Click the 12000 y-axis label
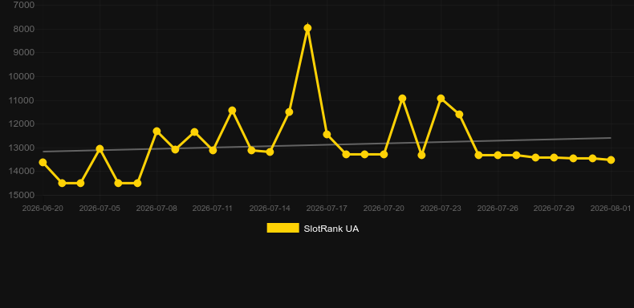The width and height of the screenshot is (634, 308). coord(22,124)
